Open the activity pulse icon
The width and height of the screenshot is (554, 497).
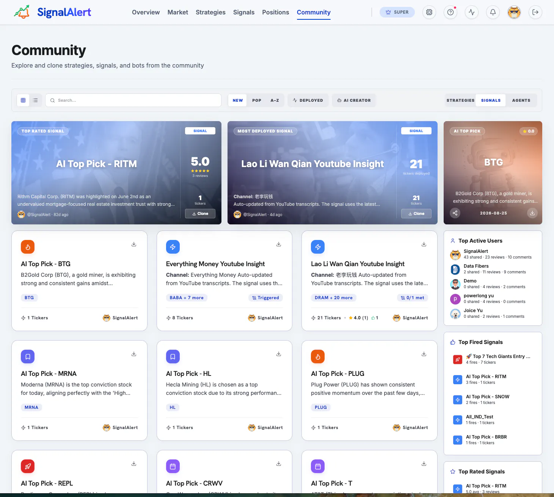[472, 12]
